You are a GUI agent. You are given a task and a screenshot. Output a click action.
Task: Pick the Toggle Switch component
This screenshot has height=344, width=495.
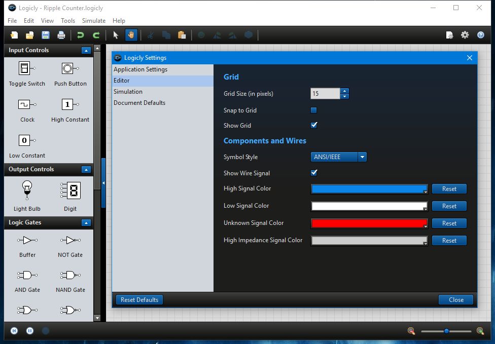click(27, 74)
